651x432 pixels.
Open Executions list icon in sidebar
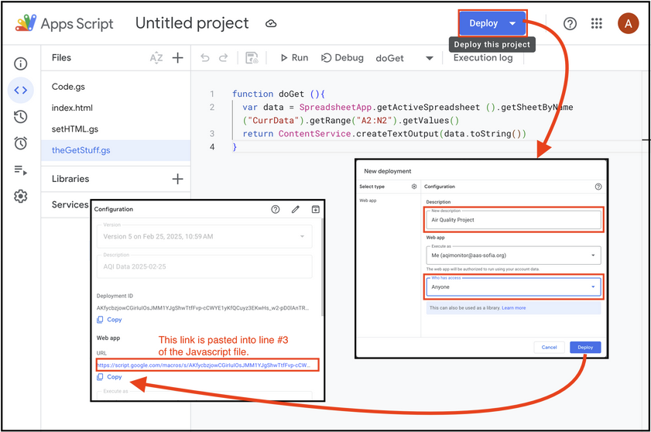[21, 170]
